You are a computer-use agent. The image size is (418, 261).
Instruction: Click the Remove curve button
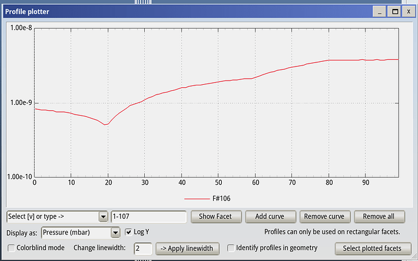(324, 216)
